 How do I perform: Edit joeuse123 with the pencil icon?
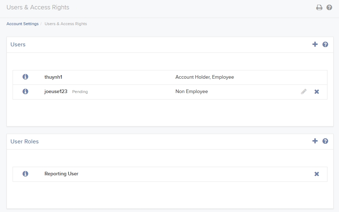point(304,91)
